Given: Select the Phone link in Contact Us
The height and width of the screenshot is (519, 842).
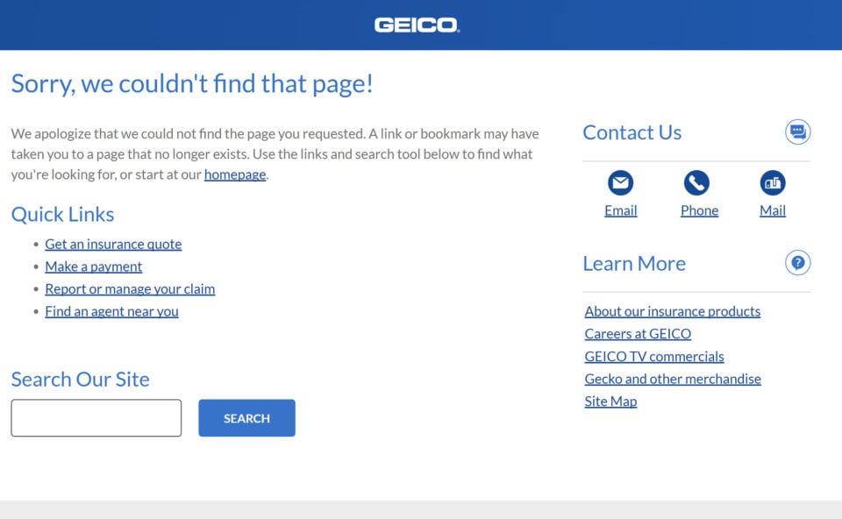Looking at the screenshot, I should tap(699, 210).
